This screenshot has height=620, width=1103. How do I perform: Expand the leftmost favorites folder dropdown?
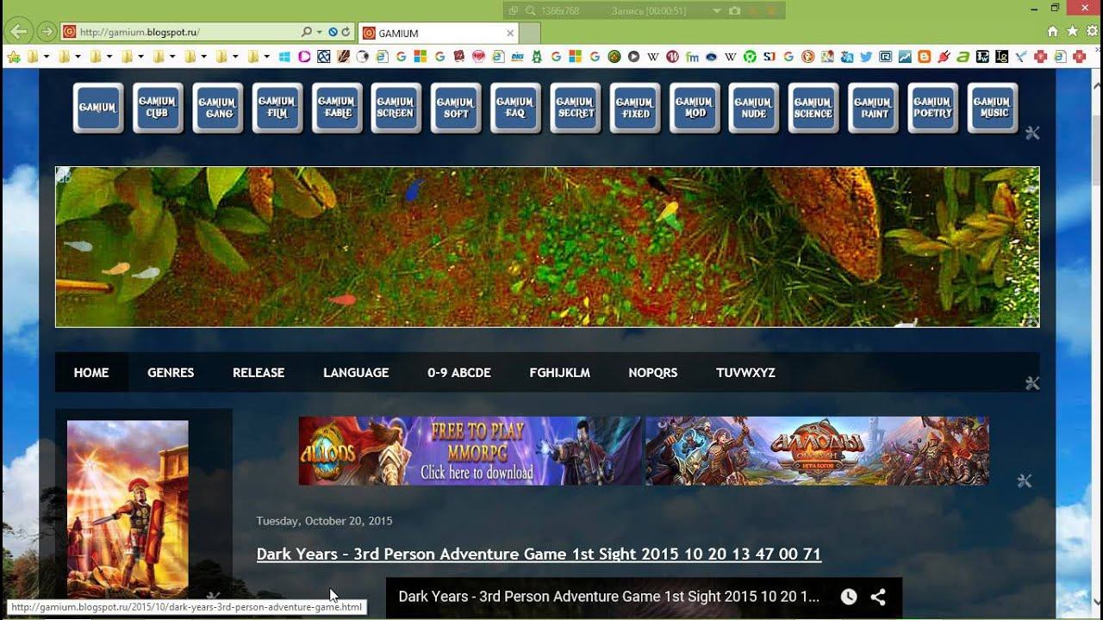click(x=46, y=57)
